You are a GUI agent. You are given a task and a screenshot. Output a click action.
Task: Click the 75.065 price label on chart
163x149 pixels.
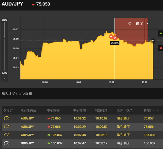115,43
